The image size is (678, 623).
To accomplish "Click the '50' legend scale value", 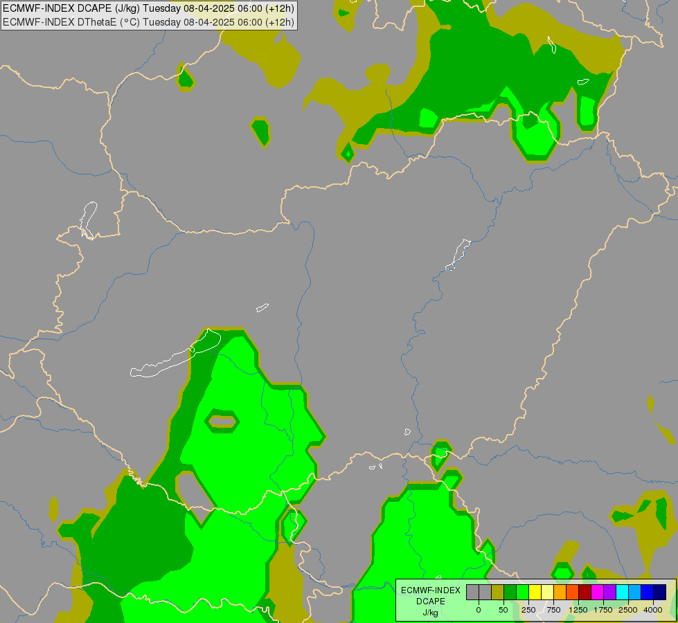I will pos(503,610).
